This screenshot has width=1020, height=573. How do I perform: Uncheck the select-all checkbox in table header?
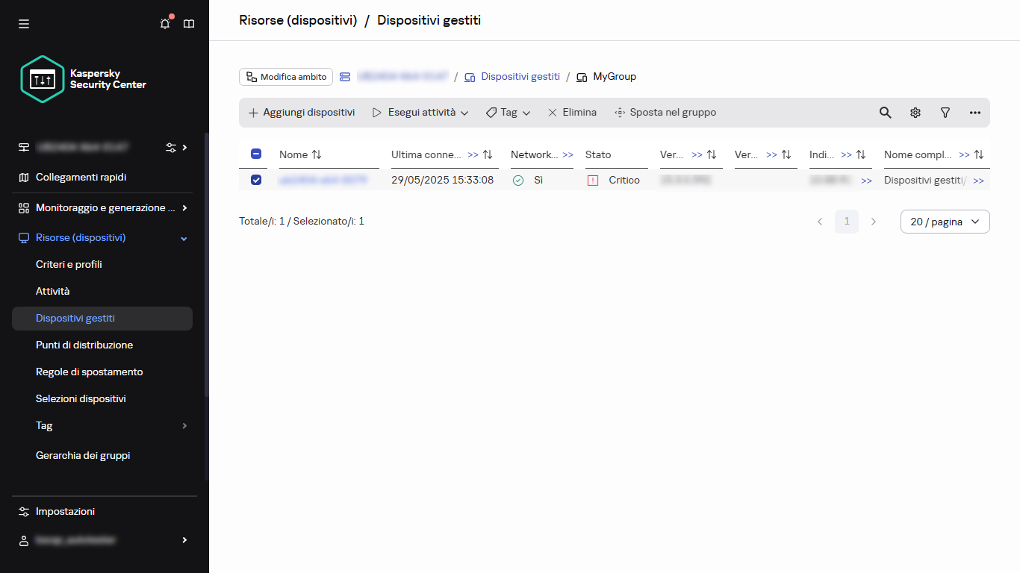coord(255,154)
